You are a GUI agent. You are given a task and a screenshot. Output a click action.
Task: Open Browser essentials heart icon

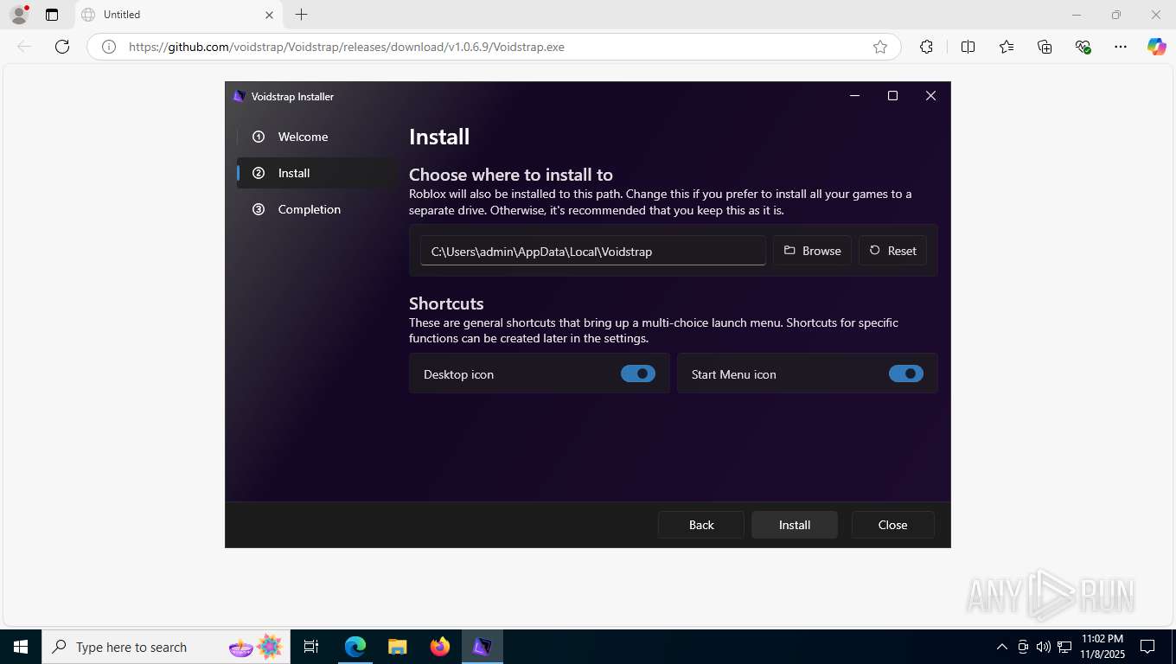(x=1083, y=47)
